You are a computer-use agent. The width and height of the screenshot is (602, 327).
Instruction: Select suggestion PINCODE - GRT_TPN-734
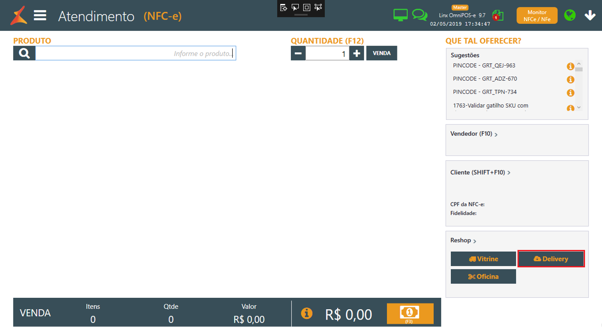pos(485,92)
